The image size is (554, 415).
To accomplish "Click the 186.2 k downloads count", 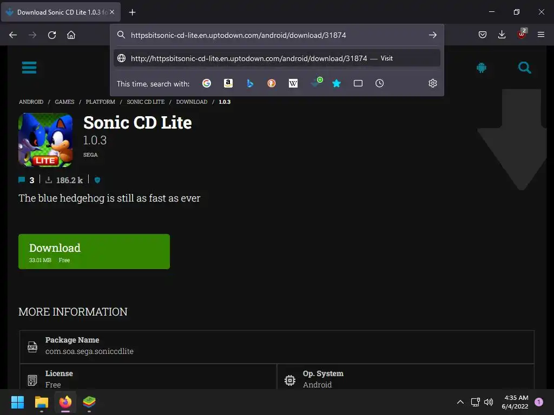I will (x=69, y=180).
